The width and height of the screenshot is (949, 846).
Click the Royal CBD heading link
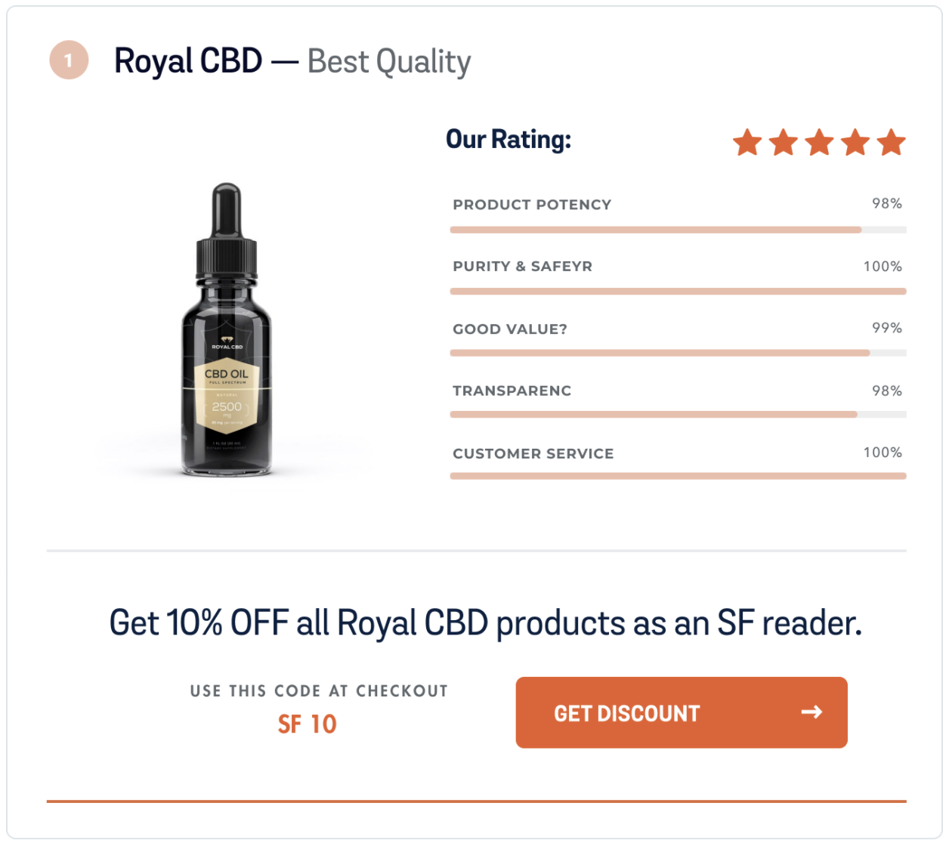(x=187, y=60)
